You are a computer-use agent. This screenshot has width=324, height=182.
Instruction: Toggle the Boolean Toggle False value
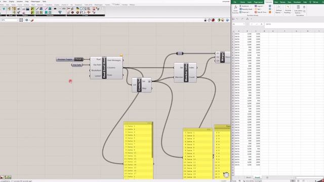click(x=79, y=60)
